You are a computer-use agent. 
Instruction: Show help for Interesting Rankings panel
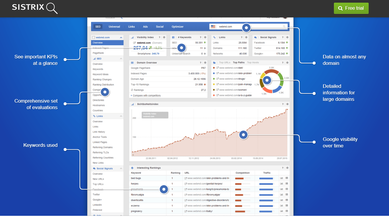(283, 168)
